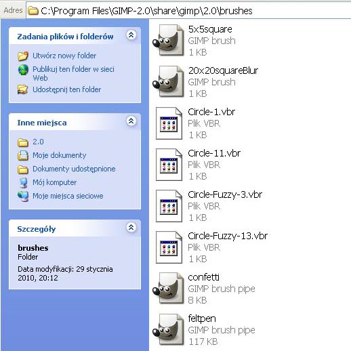The image size is (351, 351).
Task: Click the Szczegóły header title
Action: [x=37, y=229]
